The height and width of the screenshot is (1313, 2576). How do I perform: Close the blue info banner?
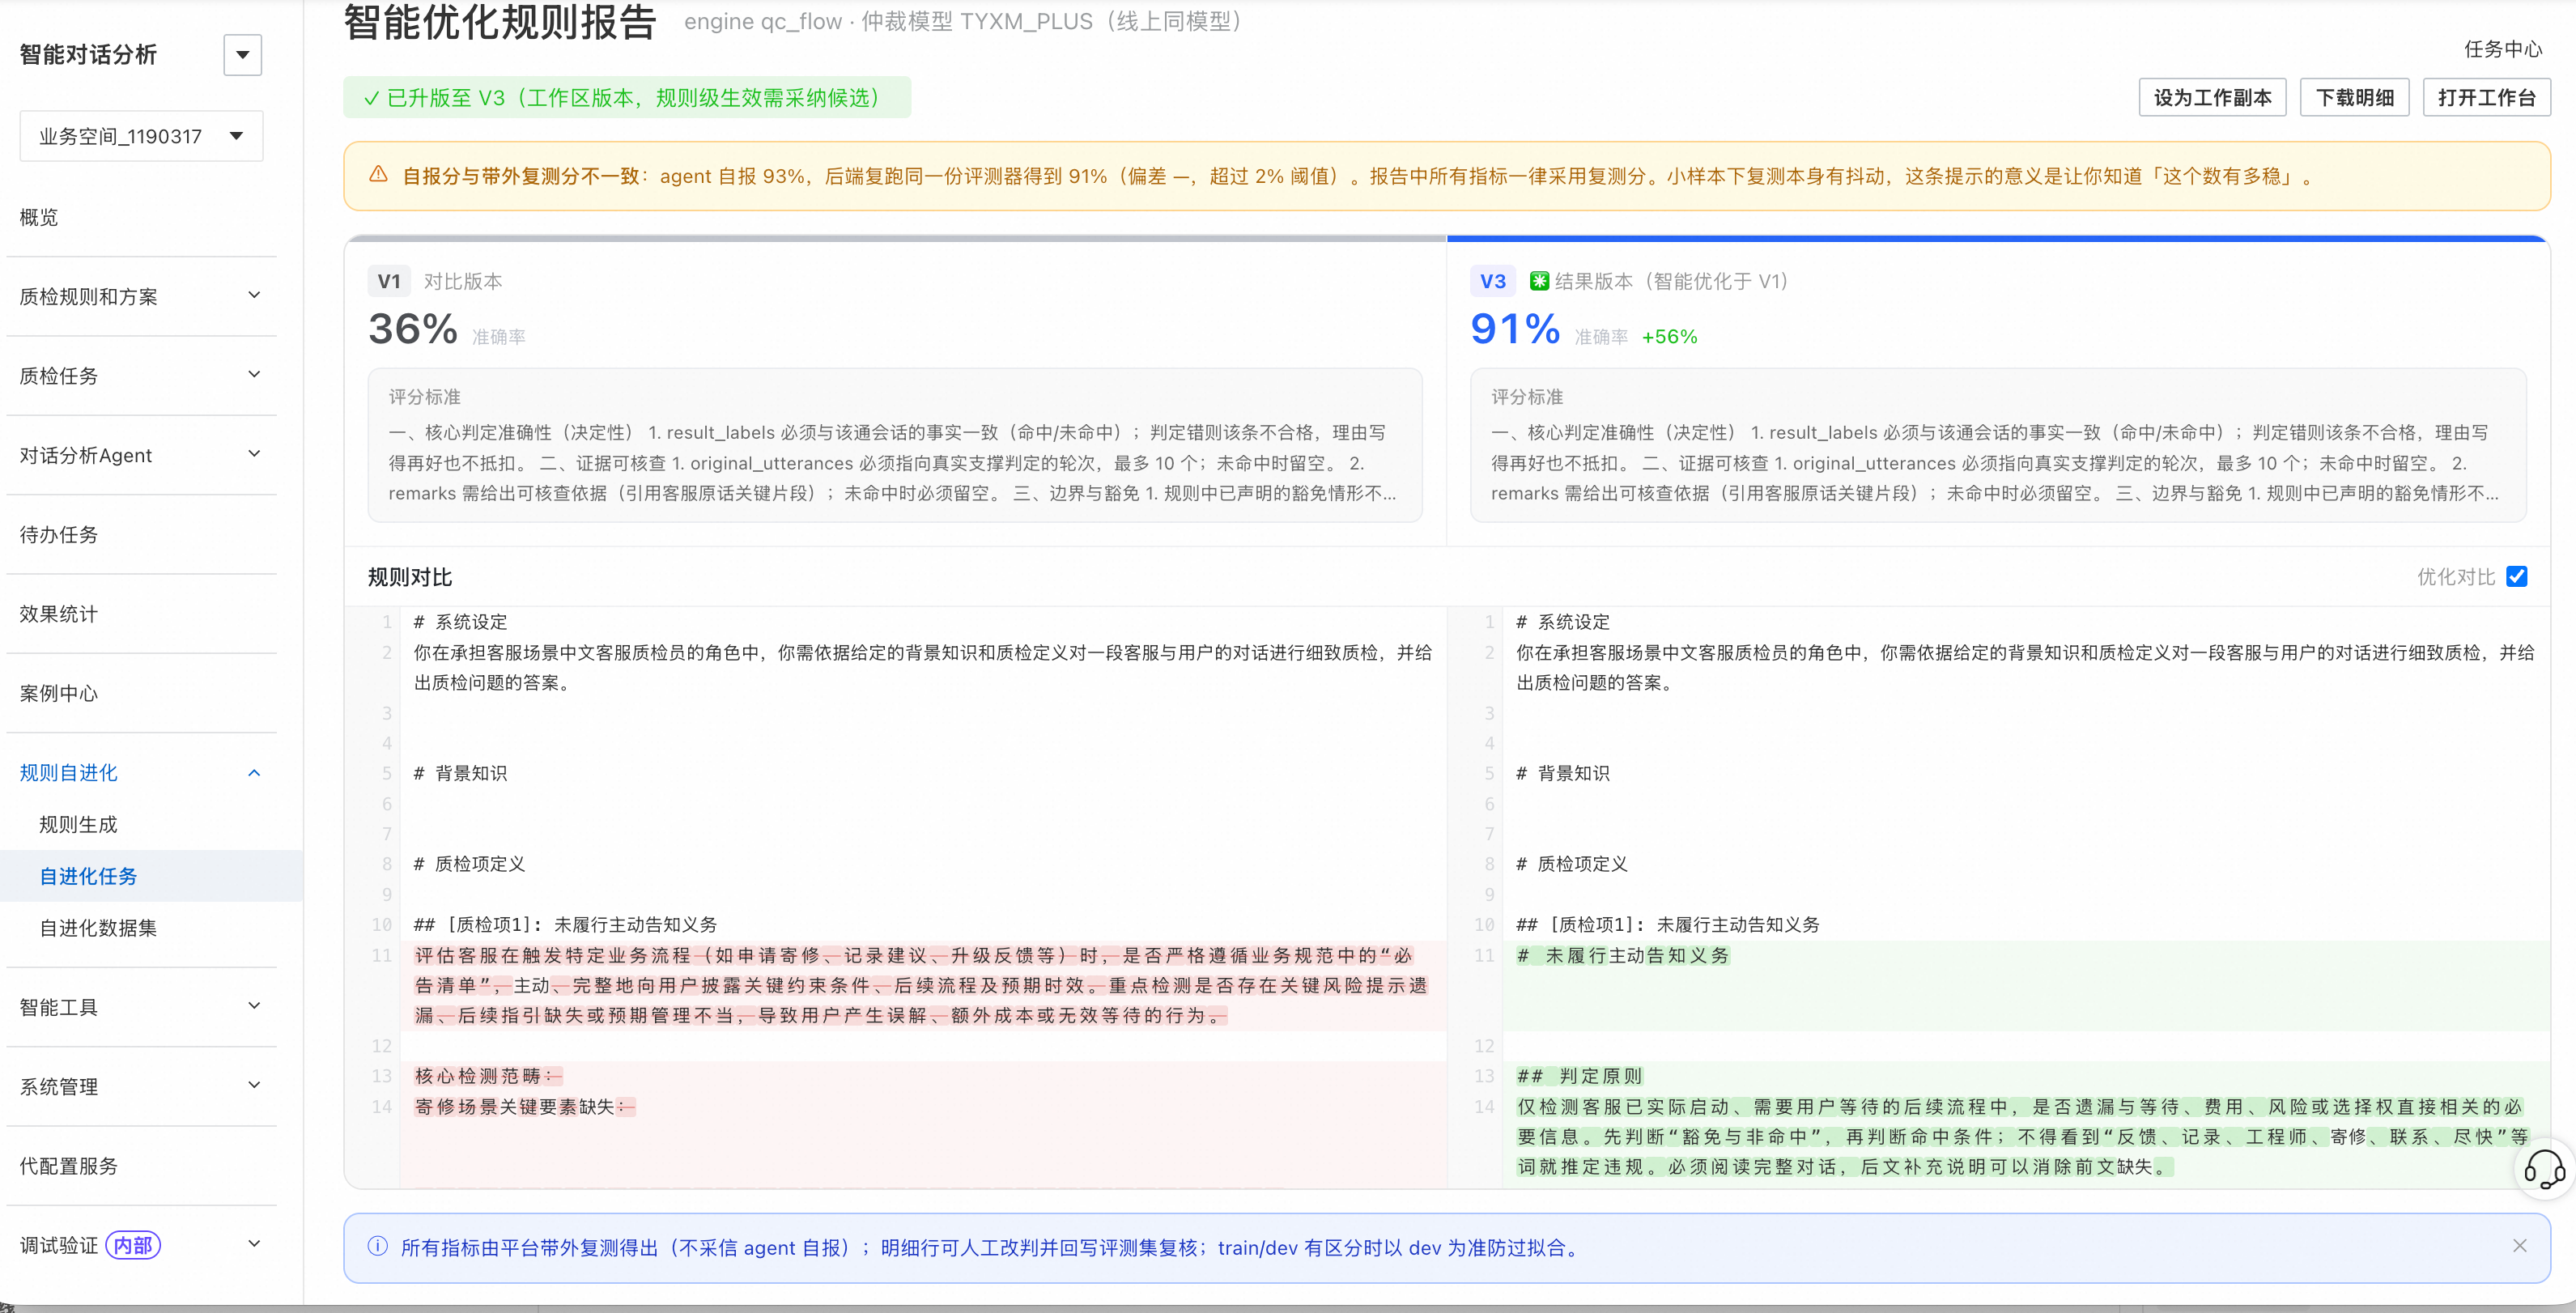(x=2520, y=1246)
